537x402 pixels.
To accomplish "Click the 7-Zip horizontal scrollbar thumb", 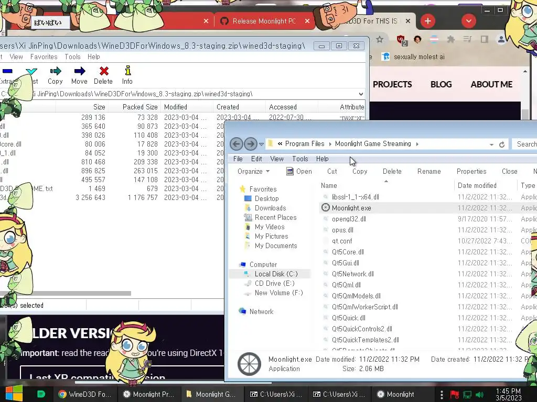I will click(x=66, y=293).
